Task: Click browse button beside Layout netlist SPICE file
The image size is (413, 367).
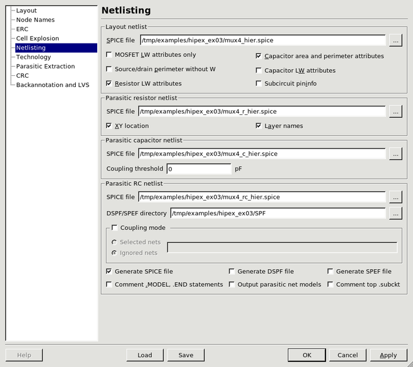Action: (x=396, y=40)
